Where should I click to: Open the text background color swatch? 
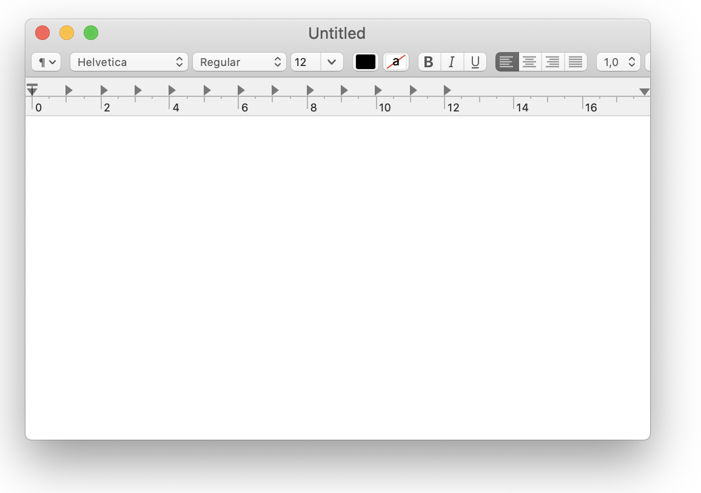pyautogui.click(x=395, y=62)
